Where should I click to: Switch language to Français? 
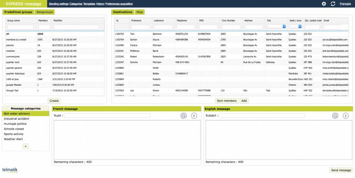[345, 4]
